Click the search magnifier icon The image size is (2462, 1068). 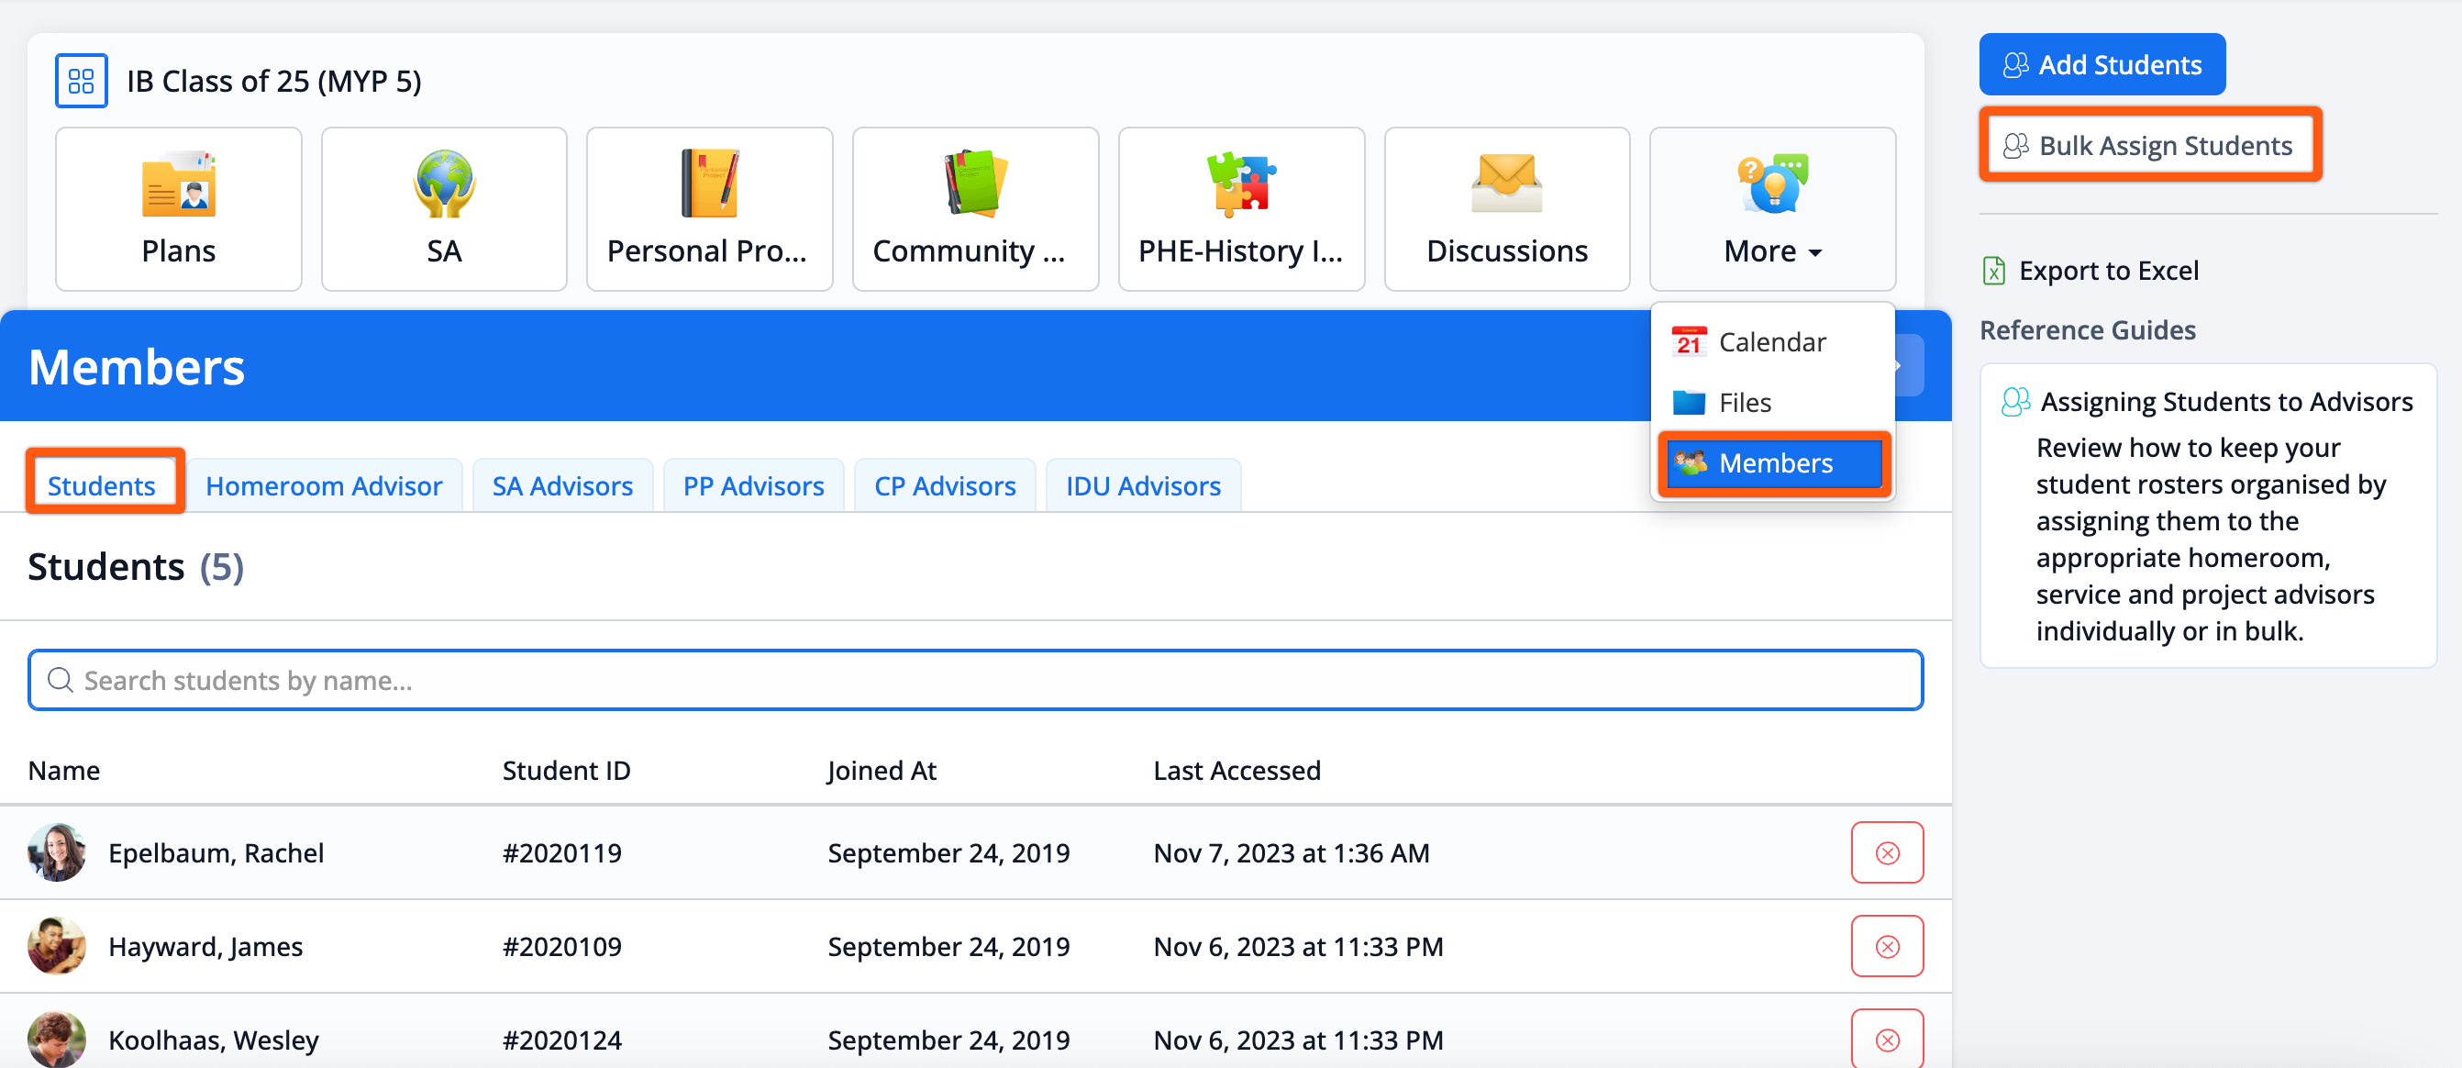(x=61, y=680)
